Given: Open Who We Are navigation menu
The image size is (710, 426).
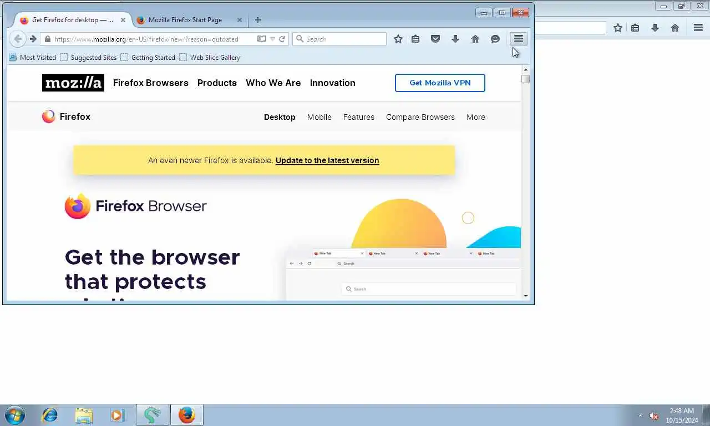Looking at the screenshot, I should click(273, 83).
